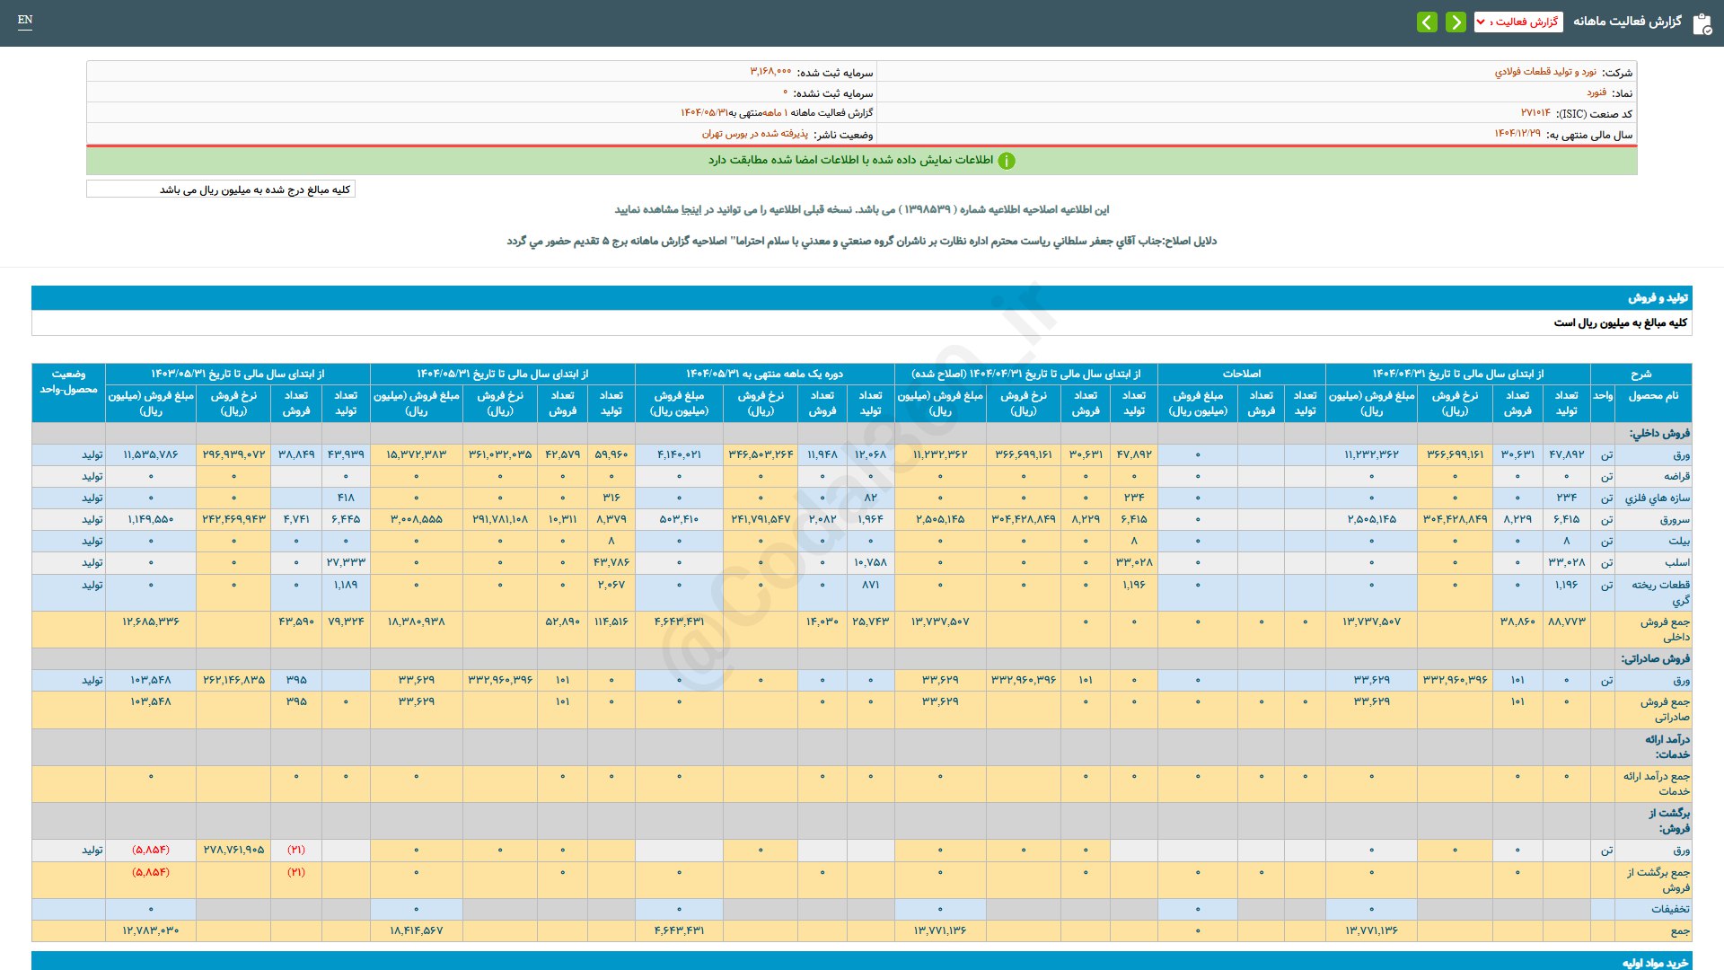Click the green signature-match information banner
This screenshot has width=1724, height=970.
tap(860, 161)
